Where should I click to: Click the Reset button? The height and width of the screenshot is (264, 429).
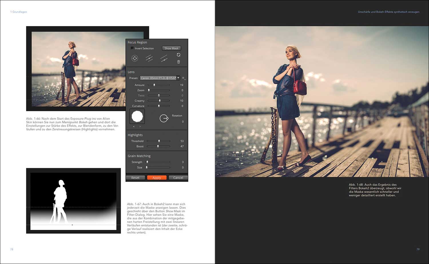[x=135, y=178]
